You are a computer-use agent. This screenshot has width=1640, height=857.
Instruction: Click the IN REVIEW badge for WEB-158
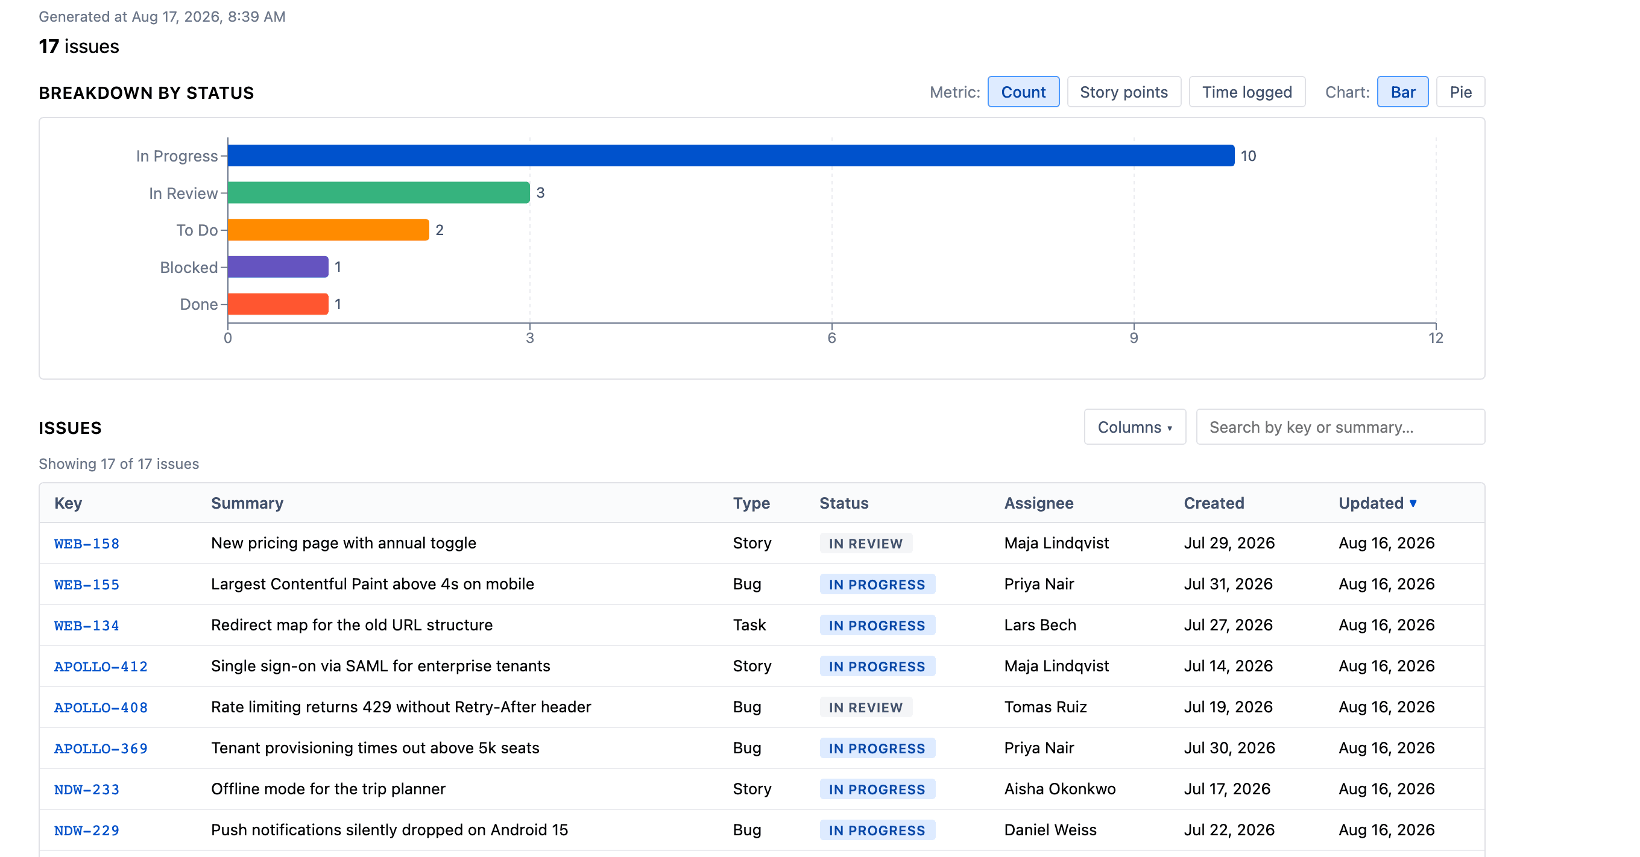(x=866, y=544)
